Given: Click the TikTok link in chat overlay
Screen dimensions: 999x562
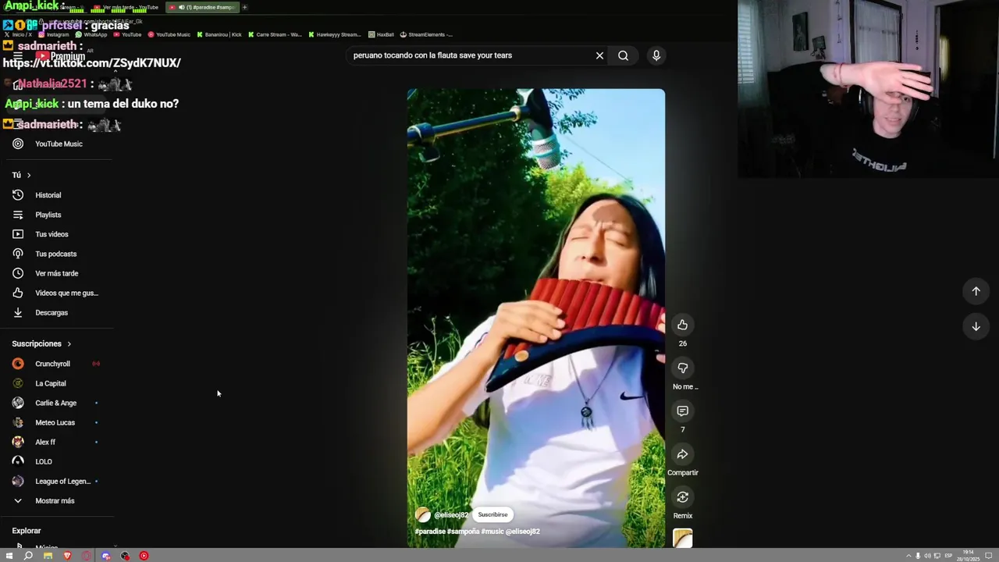Looking at the screenshot, I should [92, 63].
